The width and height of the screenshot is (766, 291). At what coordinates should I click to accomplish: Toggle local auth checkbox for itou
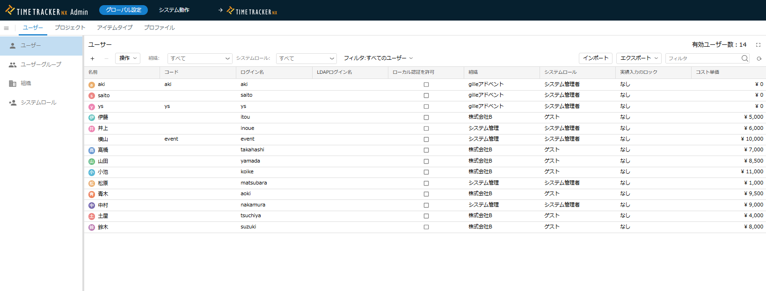[x=426, y=117]
